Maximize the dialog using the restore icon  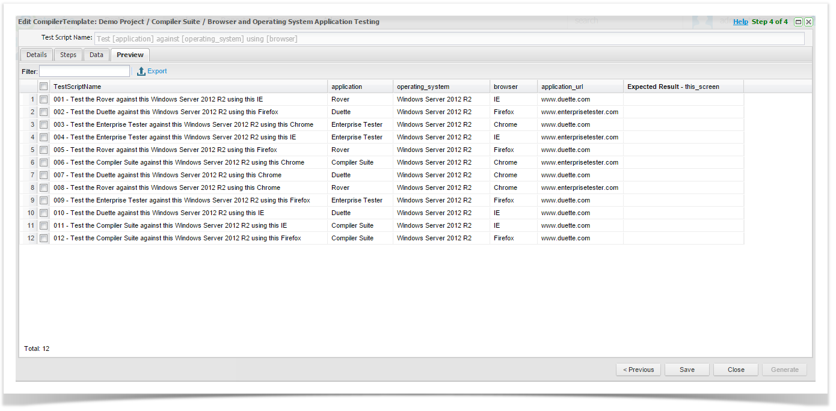(798, 22)
